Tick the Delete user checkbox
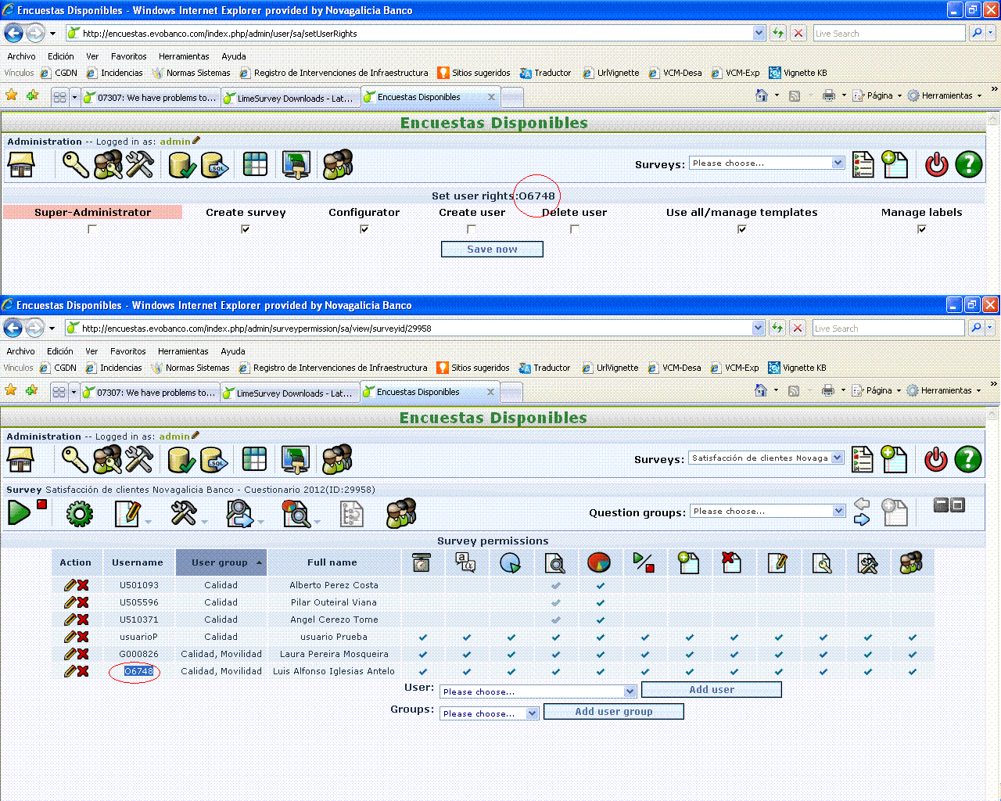The image size is (1001, 801). tap(575, 229)
